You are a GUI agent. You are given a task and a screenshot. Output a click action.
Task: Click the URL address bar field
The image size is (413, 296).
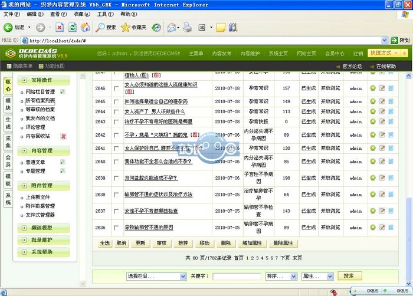[x=201, y=40]
